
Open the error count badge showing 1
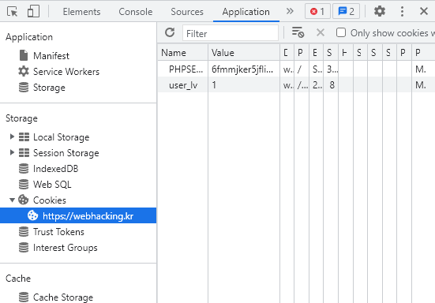tap(317, 11)
